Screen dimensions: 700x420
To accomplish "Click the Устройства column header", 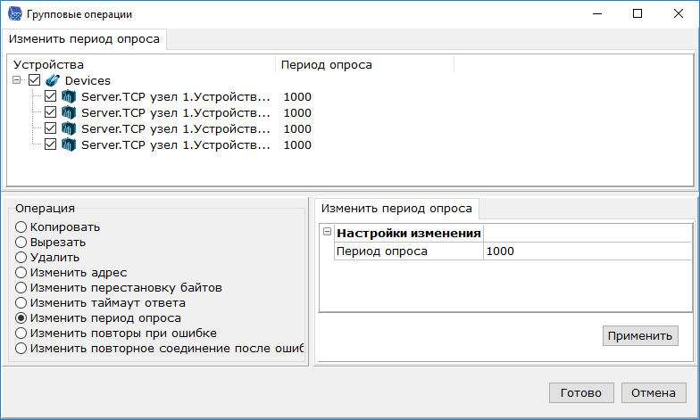I will [141, 64].
